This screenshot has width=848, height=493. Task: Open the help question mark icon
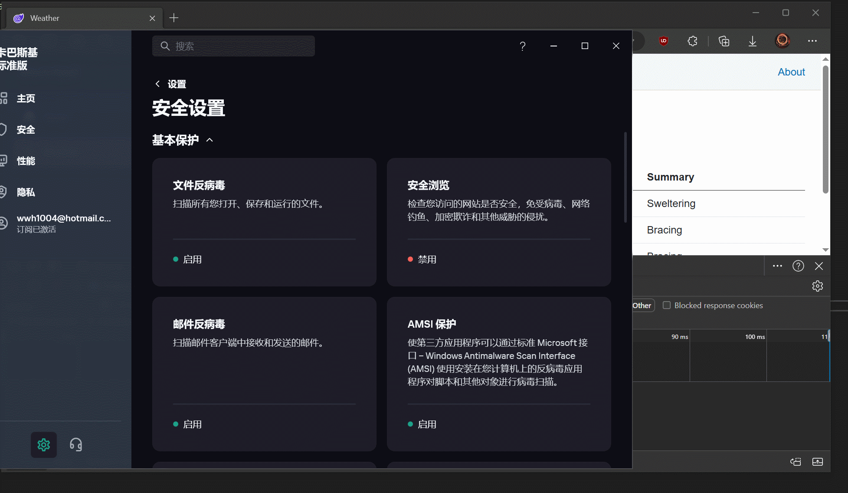click(523, 46)
